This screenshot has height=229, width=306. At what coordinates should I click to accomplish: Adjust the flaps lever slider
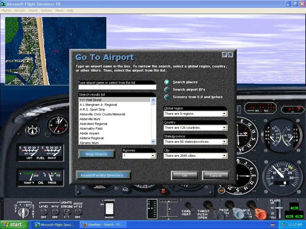280,208
